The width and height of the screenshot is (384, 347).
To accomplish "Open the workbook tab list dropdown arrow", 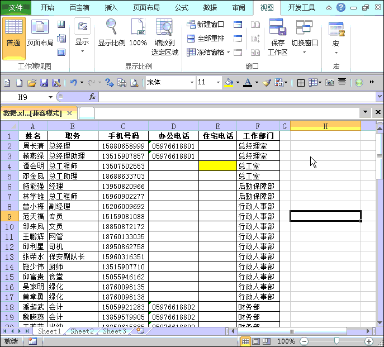I will click(x=365, y=112).
